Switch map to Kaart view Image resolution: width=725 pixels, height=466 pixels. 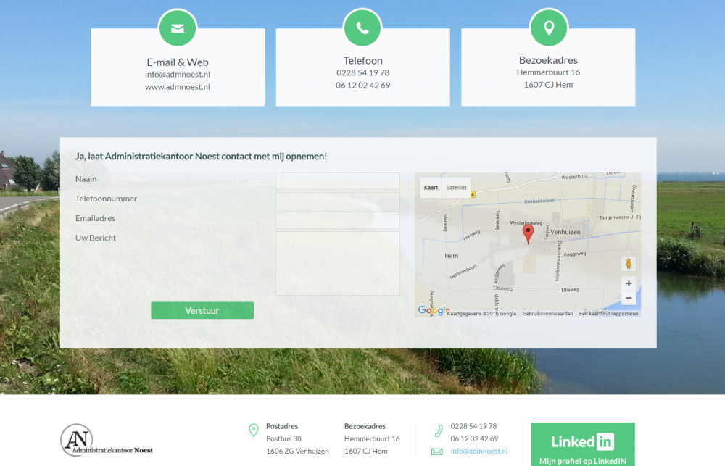coord(431,188)
